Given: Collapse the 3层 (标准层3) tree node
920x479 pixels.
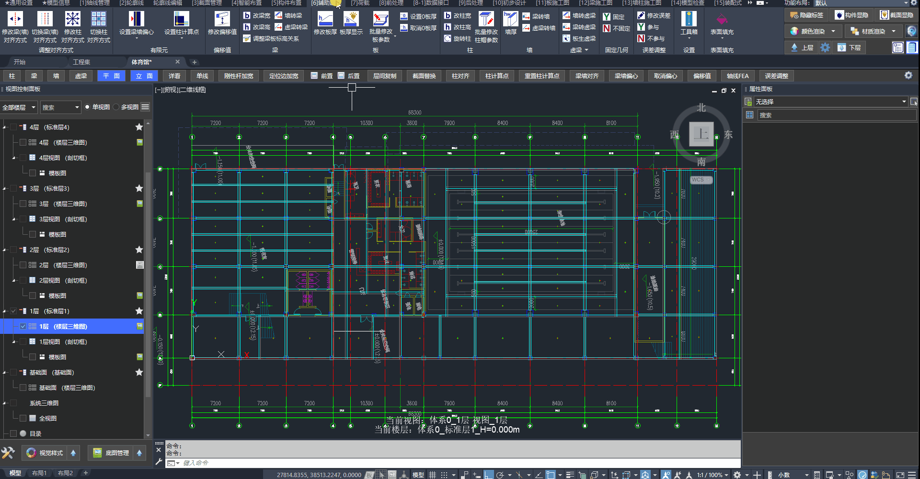Looking at the screenshot, I should click(4, 189).
